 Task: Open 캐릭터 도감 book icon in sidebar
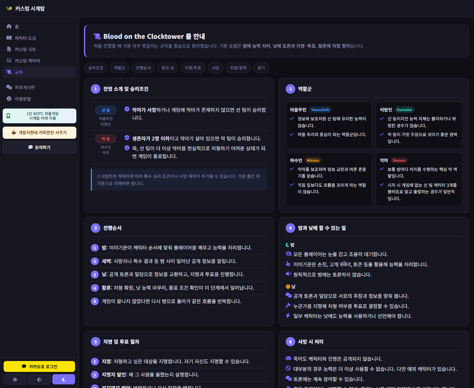coord(9,38)
